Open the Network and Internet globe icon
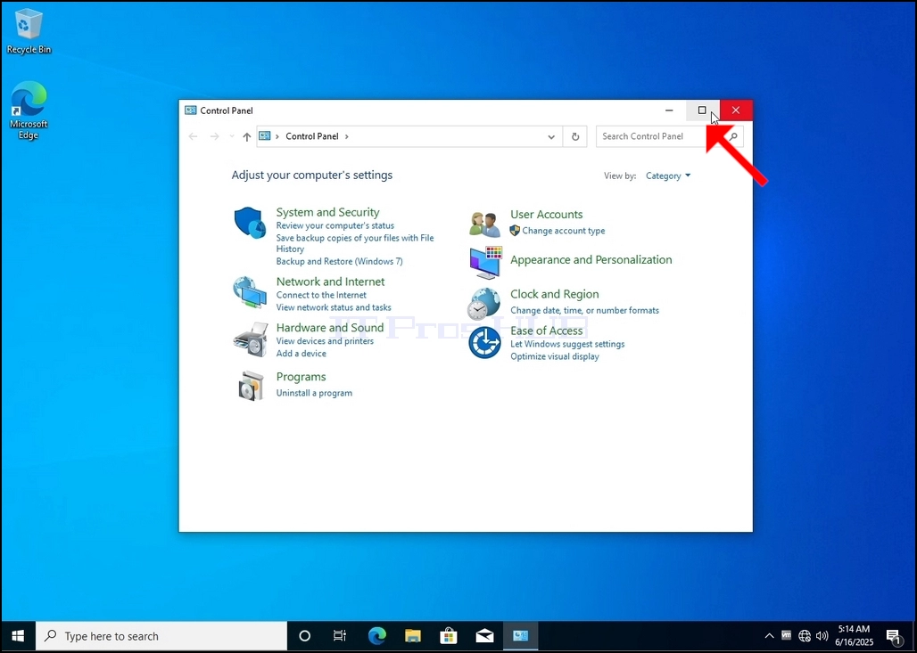Image resolution: width=917 pixels, height=653 pixels. (x=250, y=292)
